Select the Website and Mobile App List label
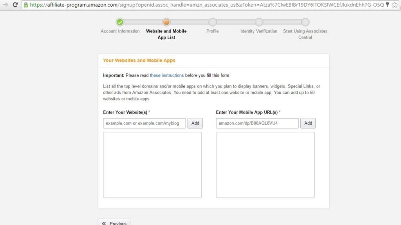This screenshot has height=225, width=401. 166,34
